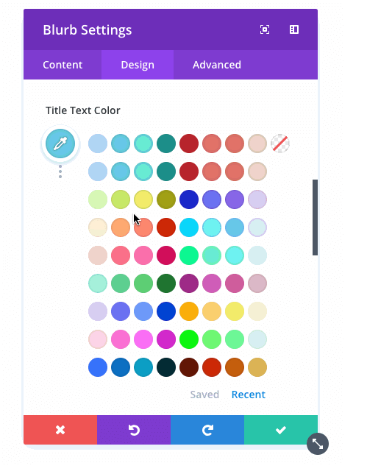Click the undo arrow button
The image size is (367, 474).
[134, 430]
